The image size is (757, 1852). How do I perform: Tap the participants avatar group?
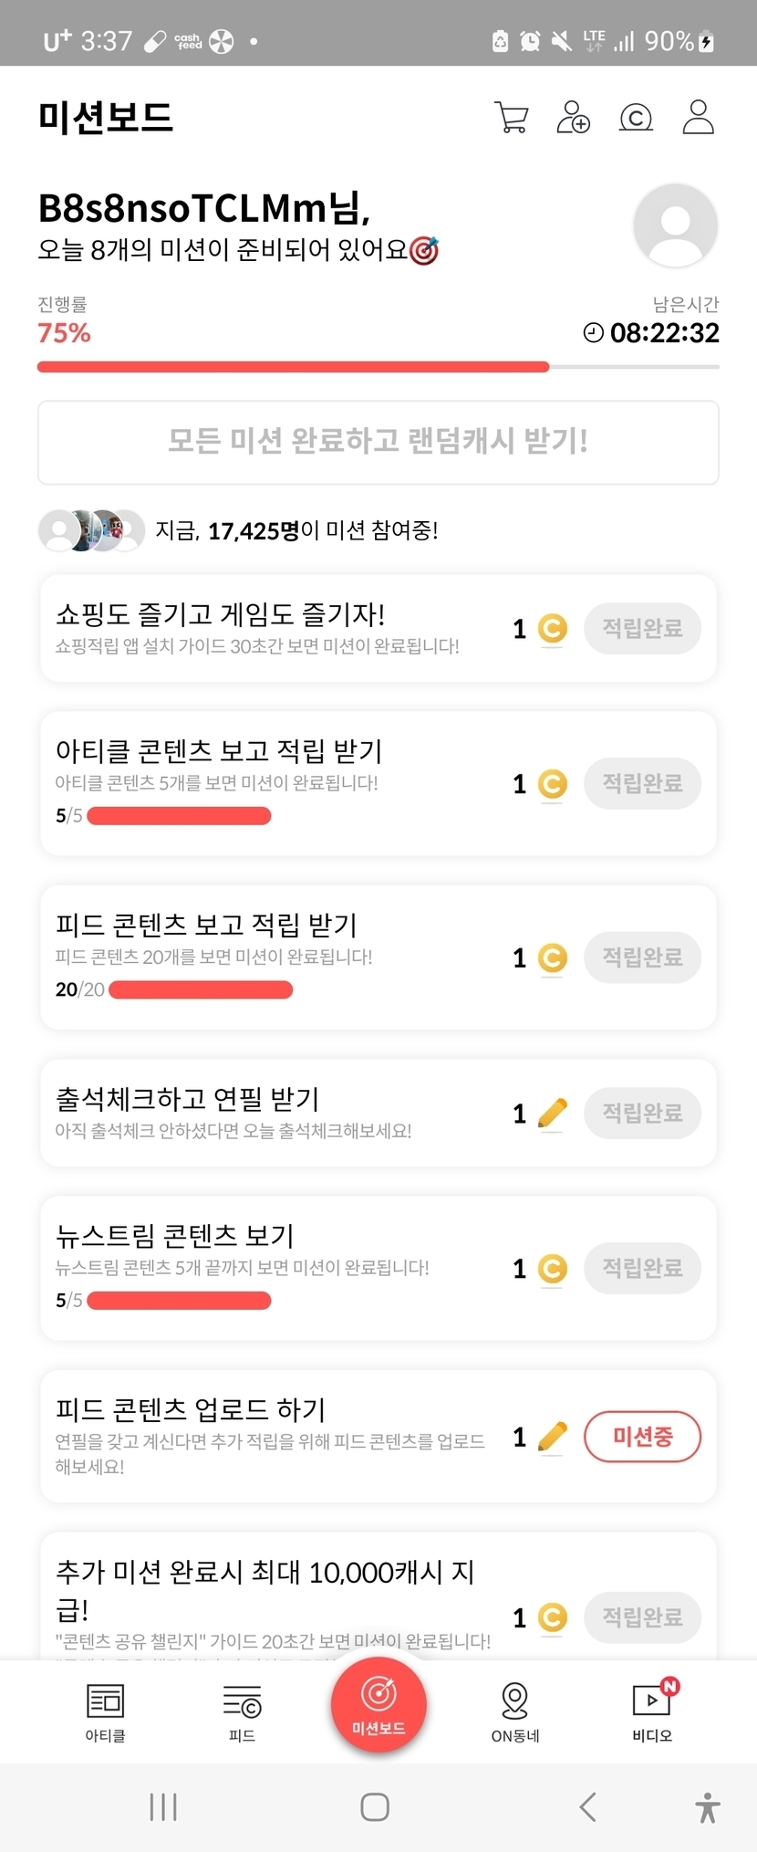[91, 530]
